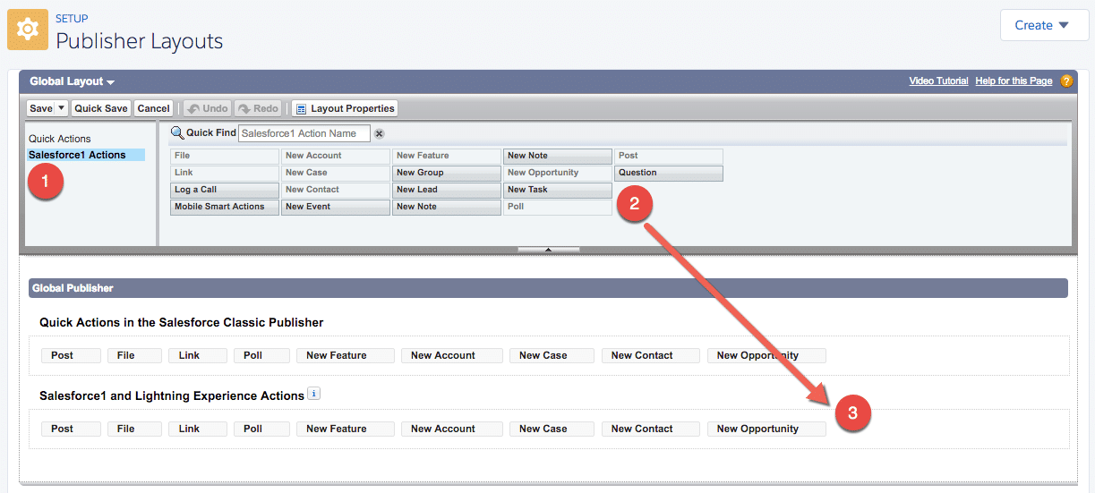Click the orange help question mark icon
This screenshot has height=493, width=1095.
pyautogui.click(x=1066, y=81)
